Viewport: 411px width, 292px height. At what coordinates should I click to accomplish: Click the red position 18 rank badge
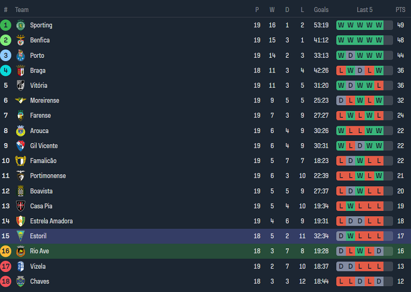pos(6,281)
